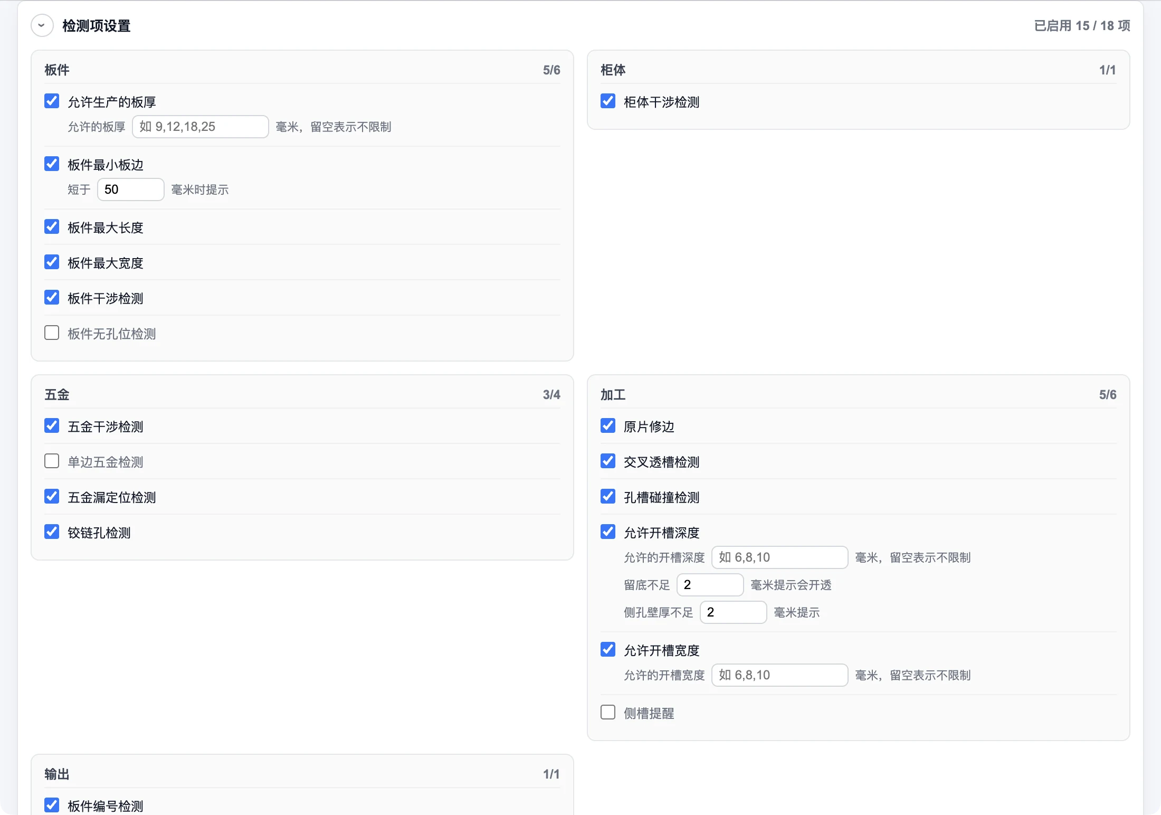1161x815 pixels.
Task: Click the 板件 group heading
Action: click(57, 70)
